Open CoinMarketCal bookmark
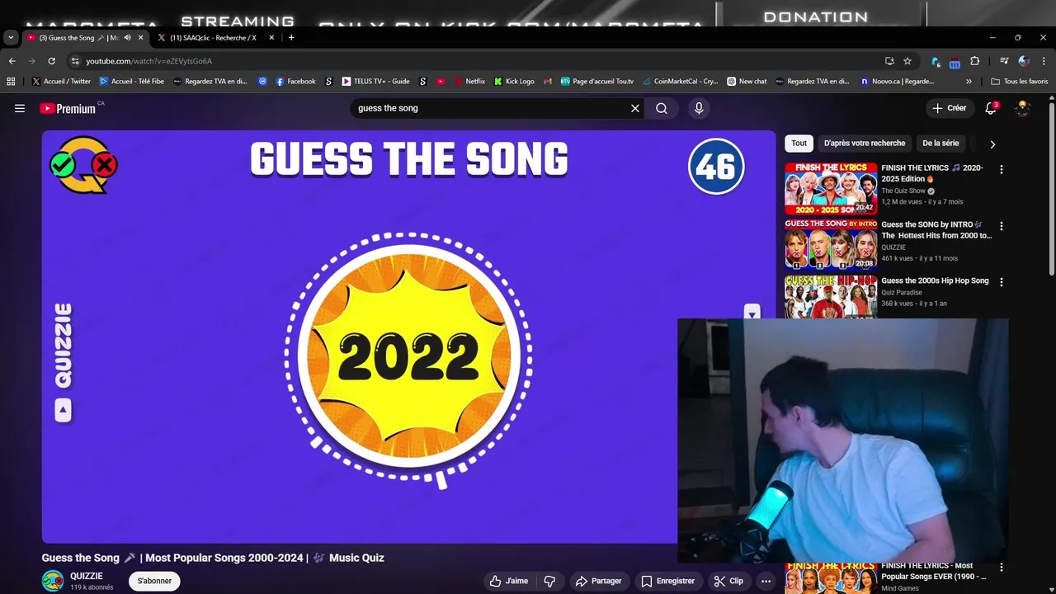Image resolution: width=1056 pixels, height=594 pixels. pos(680,81)
